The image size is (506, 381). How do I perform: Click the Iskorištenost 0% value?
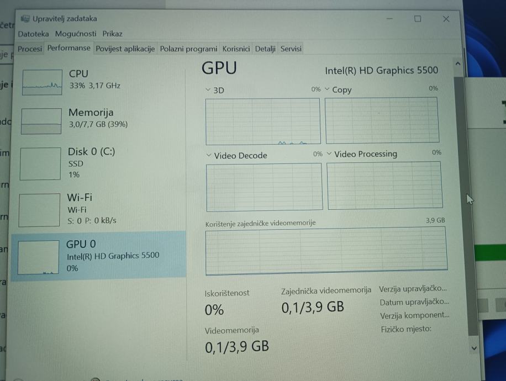point(214,310)
